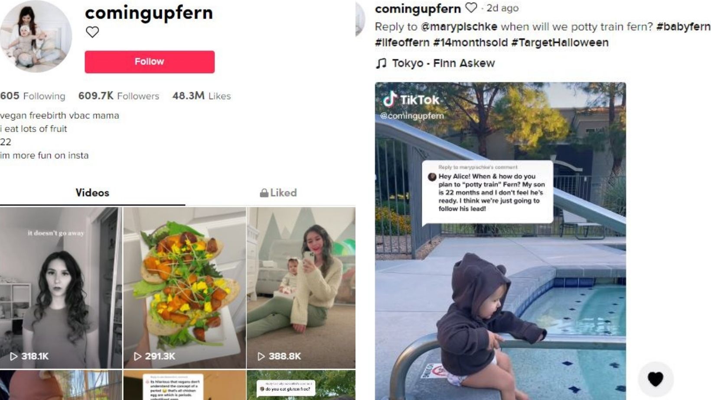
Task: Click the play icon on 318.1K video
Action: (x=14, y=356)
